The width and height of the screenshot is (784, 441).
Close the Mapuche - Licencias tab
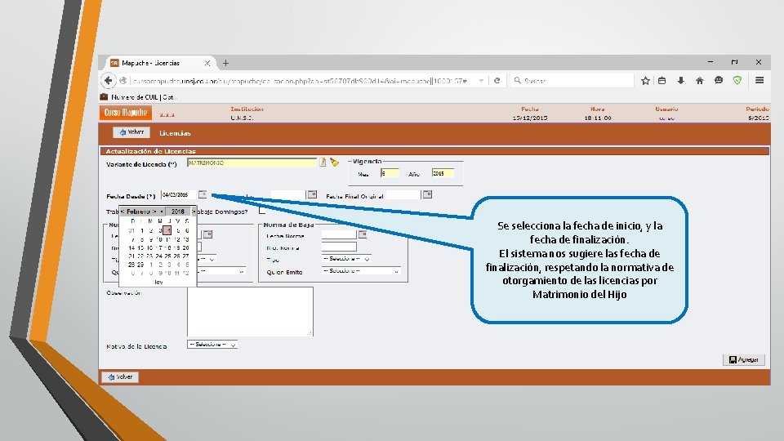(x=207, y=63)
